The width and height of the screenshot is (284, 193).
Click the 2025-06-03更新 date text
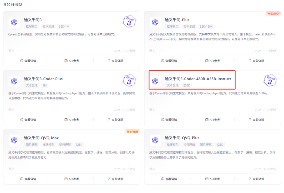pos(265,169)
